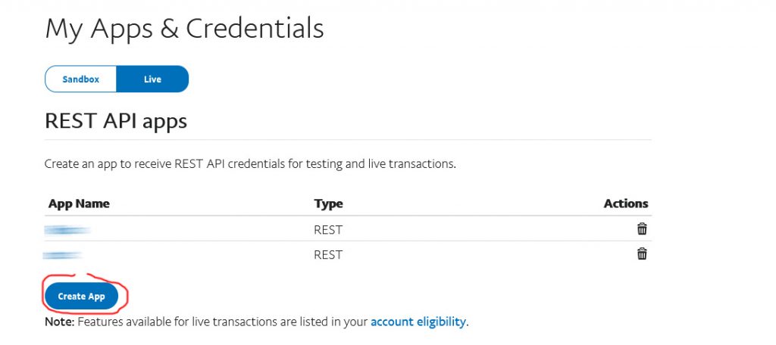The height and width of the screenshot is (345, 776).
Task: Click the REST API apps heading
Action: (116, 121)
